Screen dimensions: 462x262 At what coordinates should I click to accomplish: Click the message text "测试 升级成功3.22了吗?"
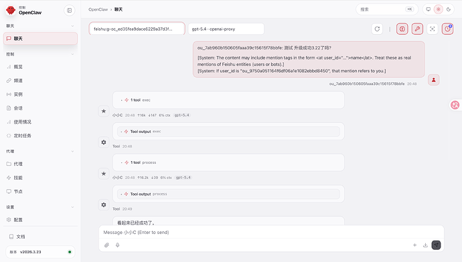tap(307, 47)
